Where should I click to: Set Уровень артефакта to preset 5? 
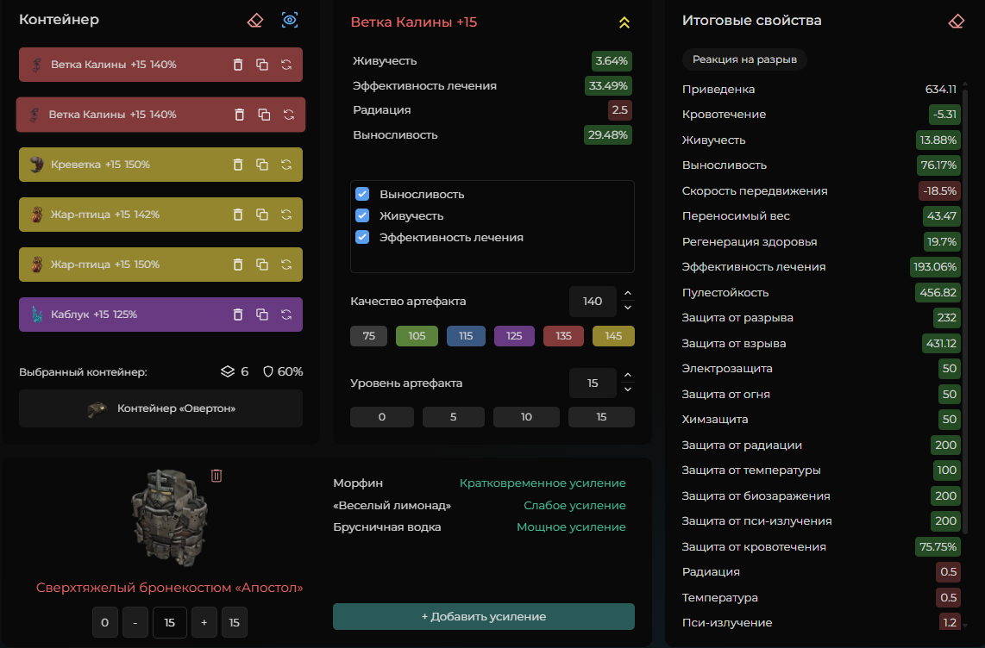(x=454, y=417)
